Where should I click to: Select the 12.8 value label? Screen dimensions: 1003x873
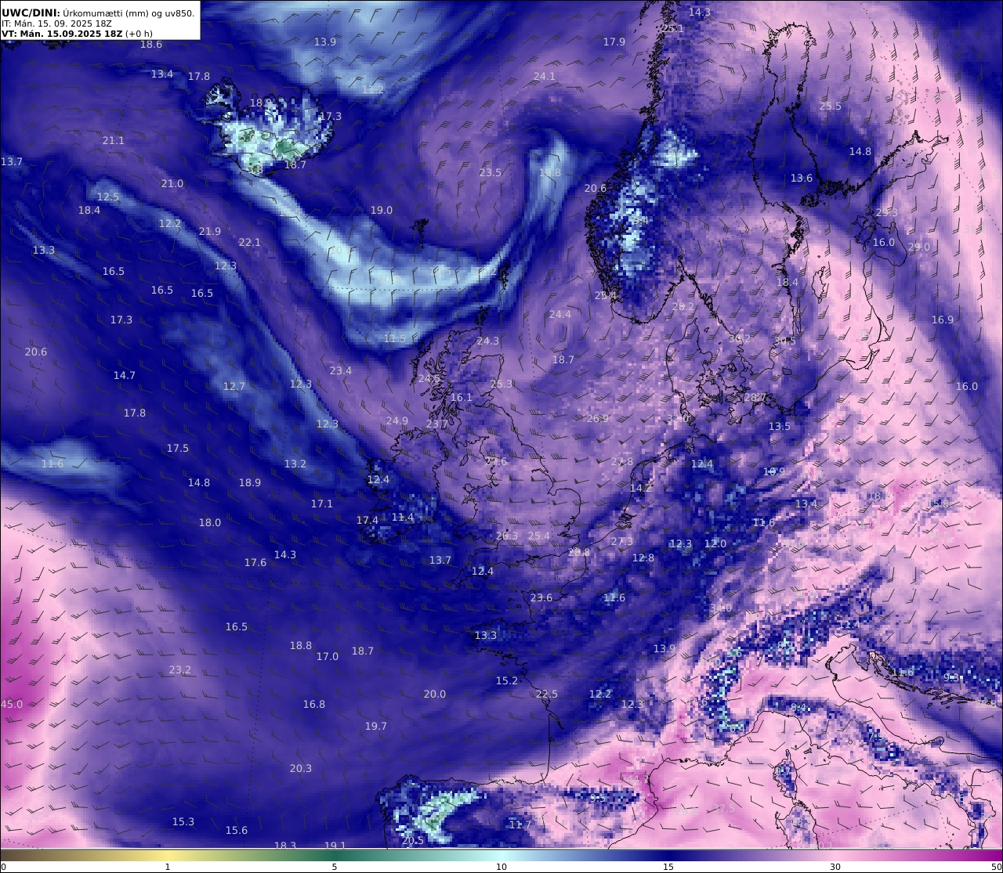643,558
